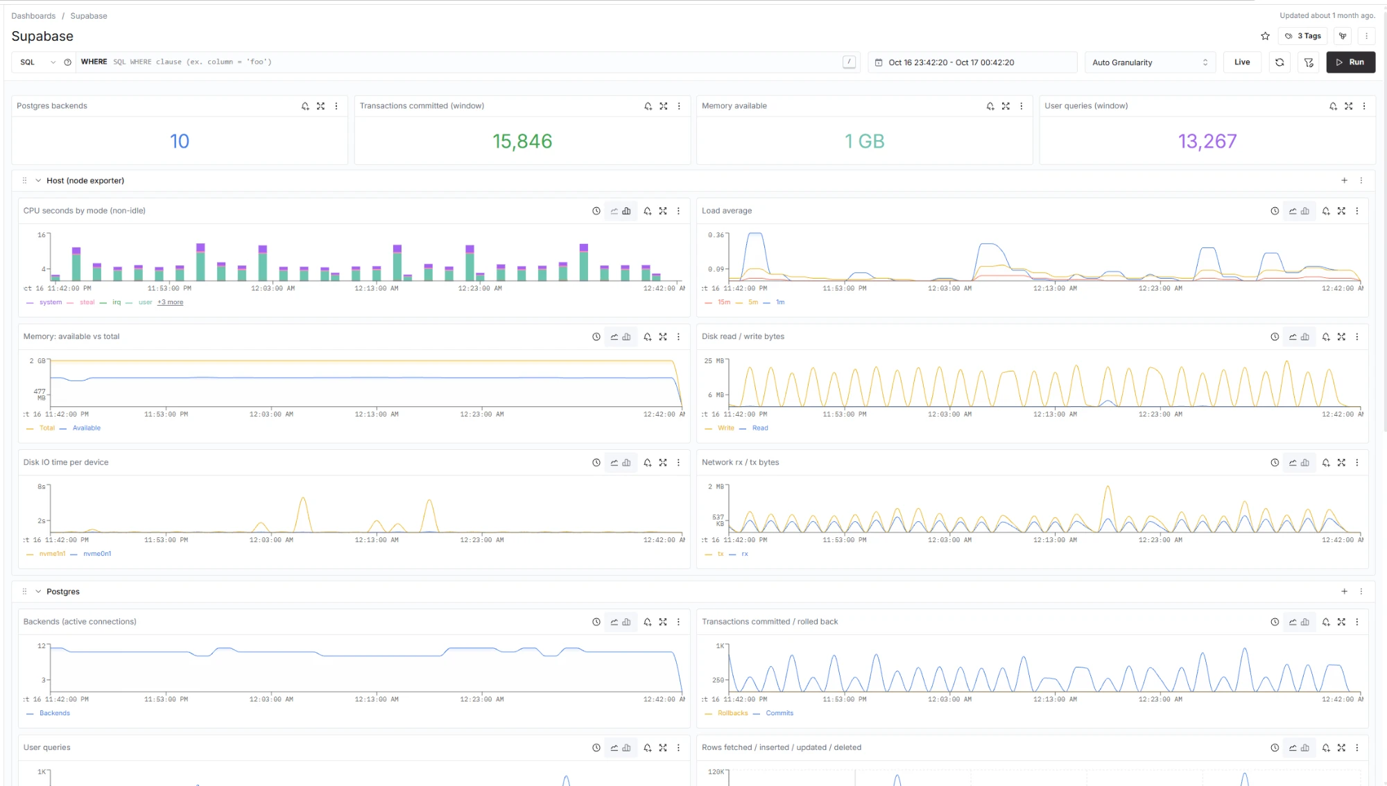Viewport: 1387px width, 786px height.
Task: Open the dashboard options kebab menu
Action: click(1366, 36)
